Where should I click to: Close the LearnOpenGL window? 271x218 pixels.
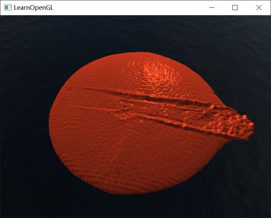click(x=259, y=7)
